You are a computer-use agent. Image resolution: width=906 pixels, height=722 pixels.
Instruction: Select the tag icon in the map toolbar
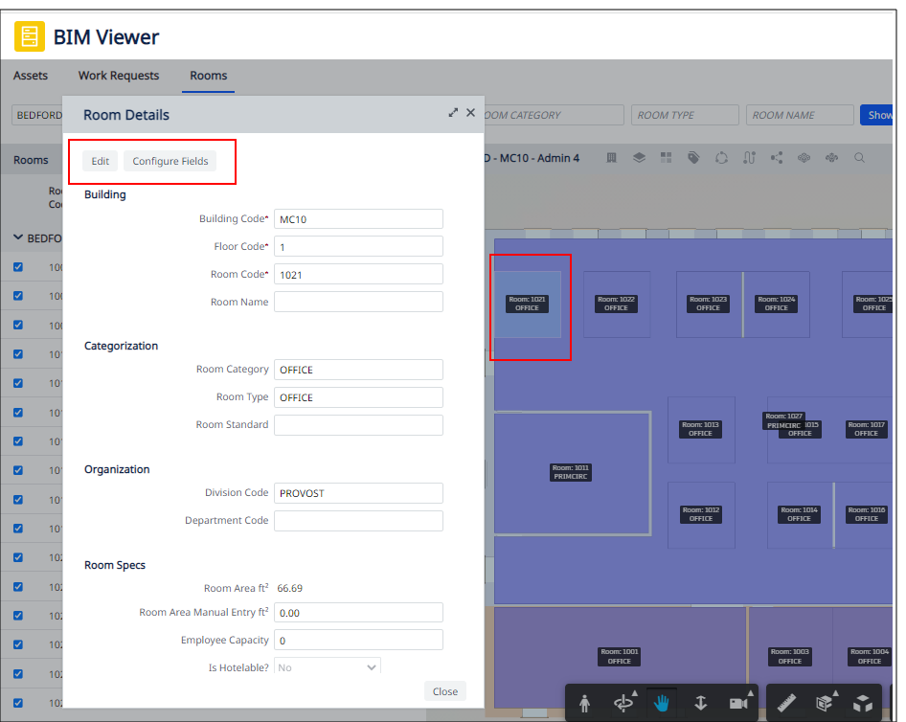tap(692, 158)
